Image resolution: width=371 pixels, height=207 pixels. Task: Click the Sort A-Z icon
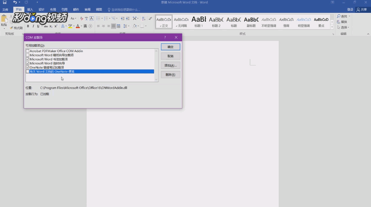coord(144,18)
